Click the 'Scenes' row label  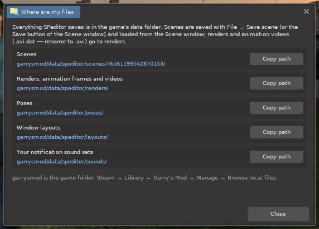click(x=26, y=54)
